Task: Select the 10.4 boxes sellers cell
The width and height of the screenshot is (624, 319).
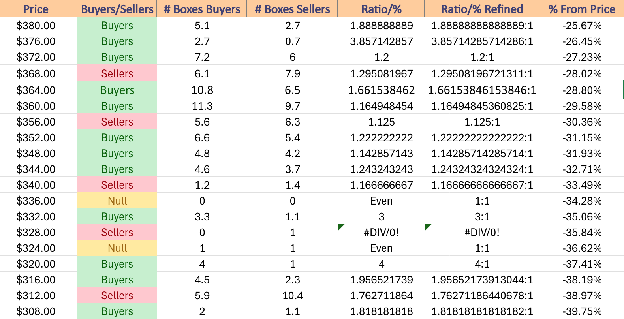Action: pos(292,295)
